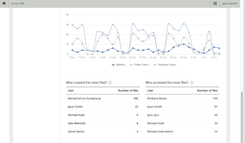Click 'User' column header in accessed table
This screenshot has width=245, height=143.
[150, 90]
